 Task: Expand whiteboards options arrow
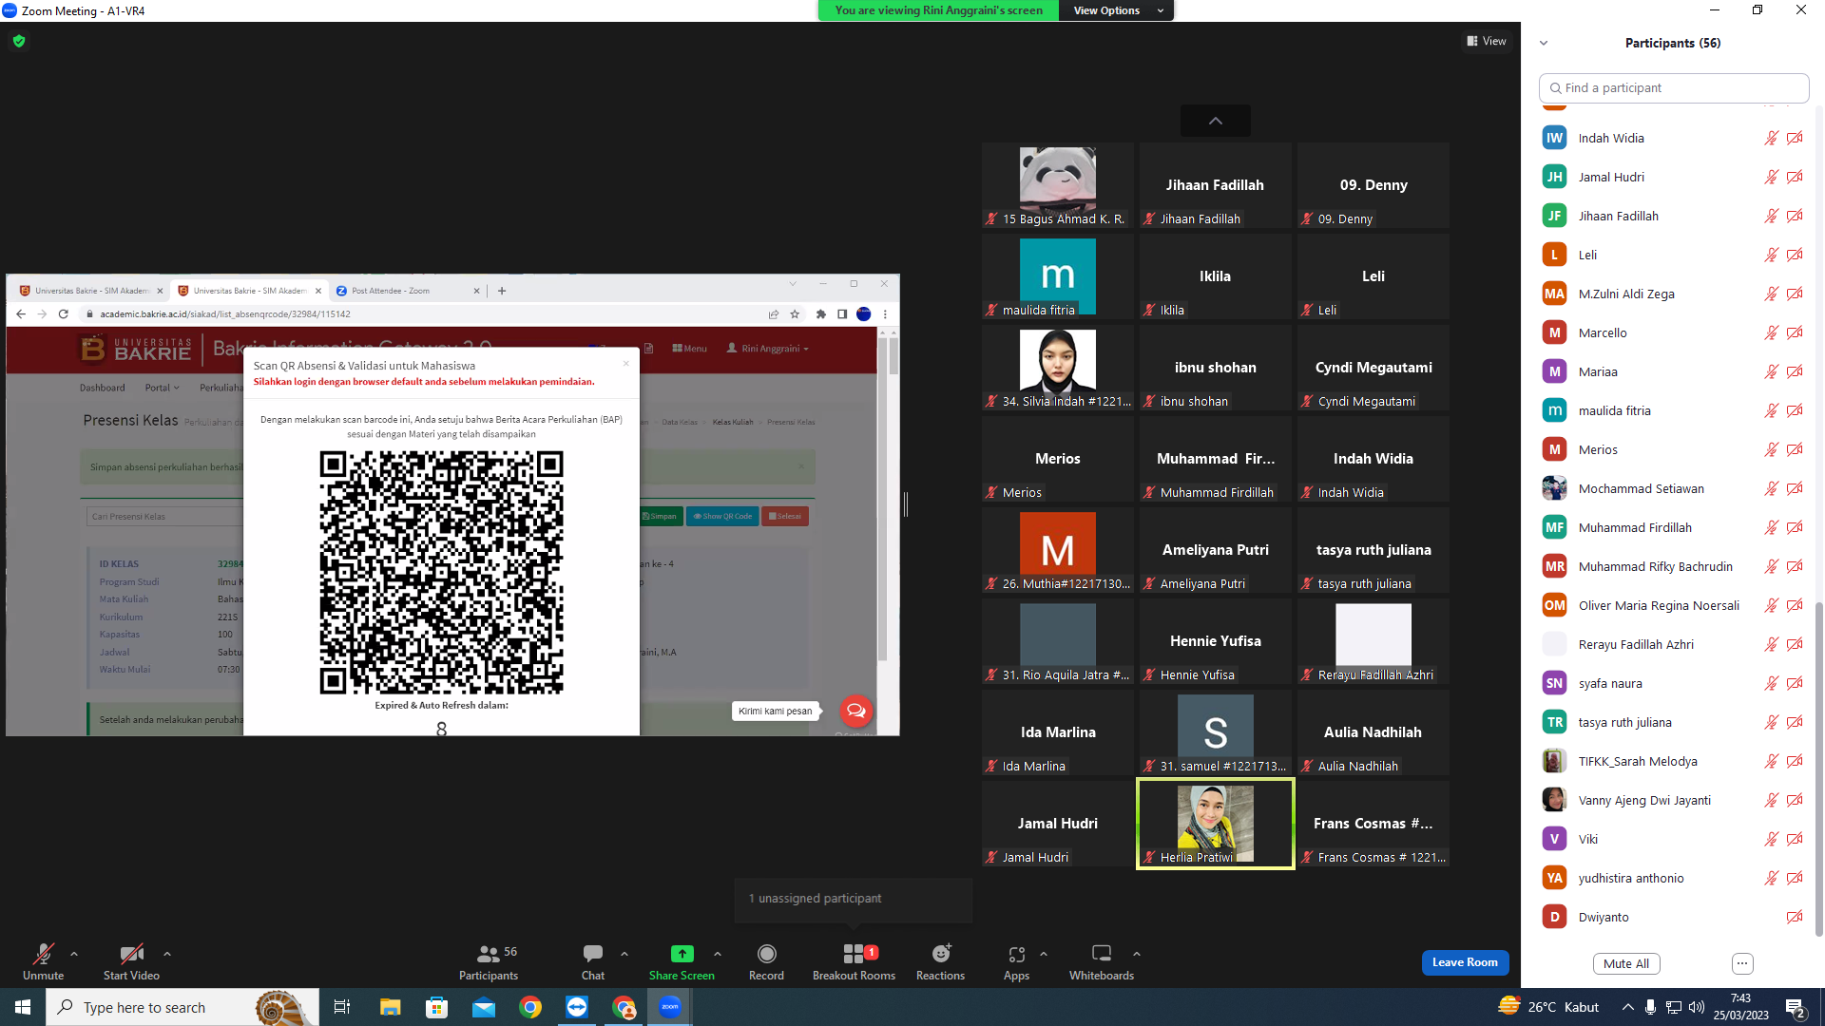[1137, 954]
